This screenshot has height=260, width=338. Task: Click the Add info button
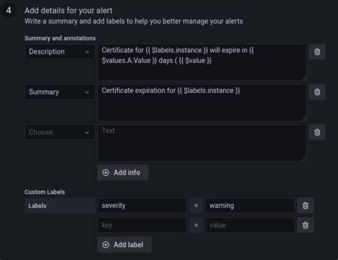tap(123, 173)
